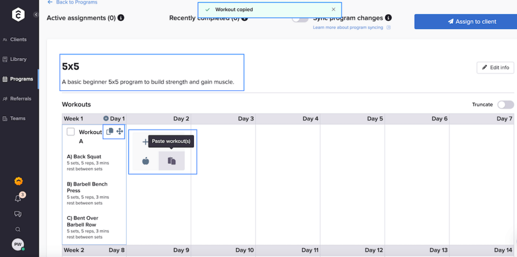The width and height of the screenshot is (517, 257).
Task: Dismiss the Workout copied notification
Action: 333,10
